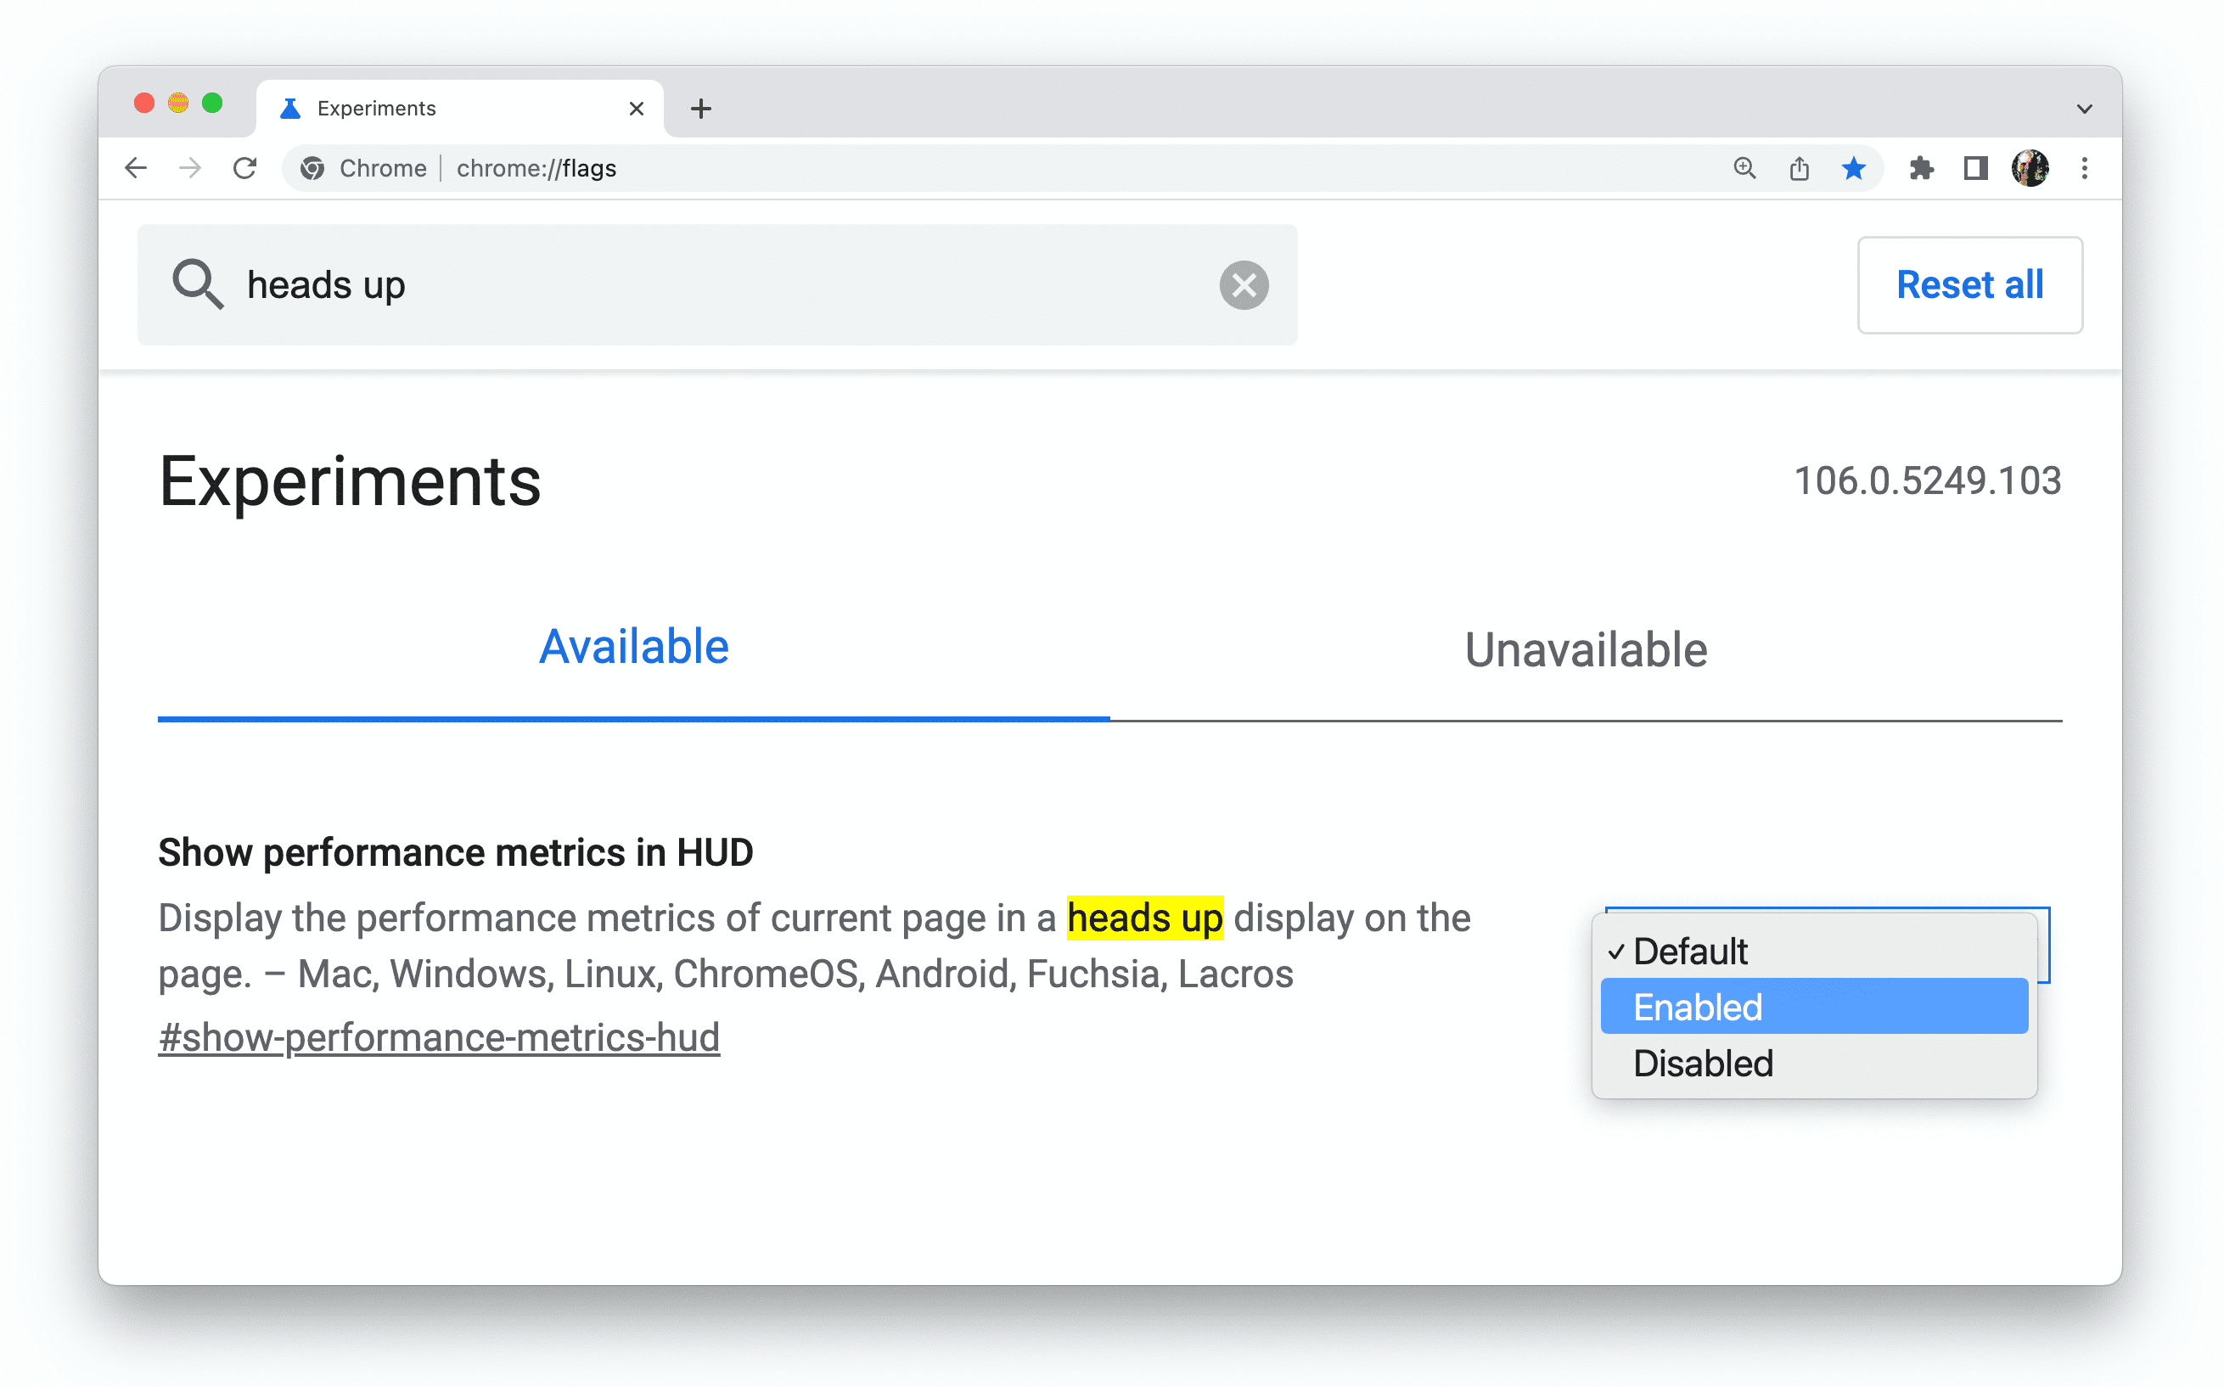Click the bookmark star icon
2224x1387 pixels.
(1851, 168)
